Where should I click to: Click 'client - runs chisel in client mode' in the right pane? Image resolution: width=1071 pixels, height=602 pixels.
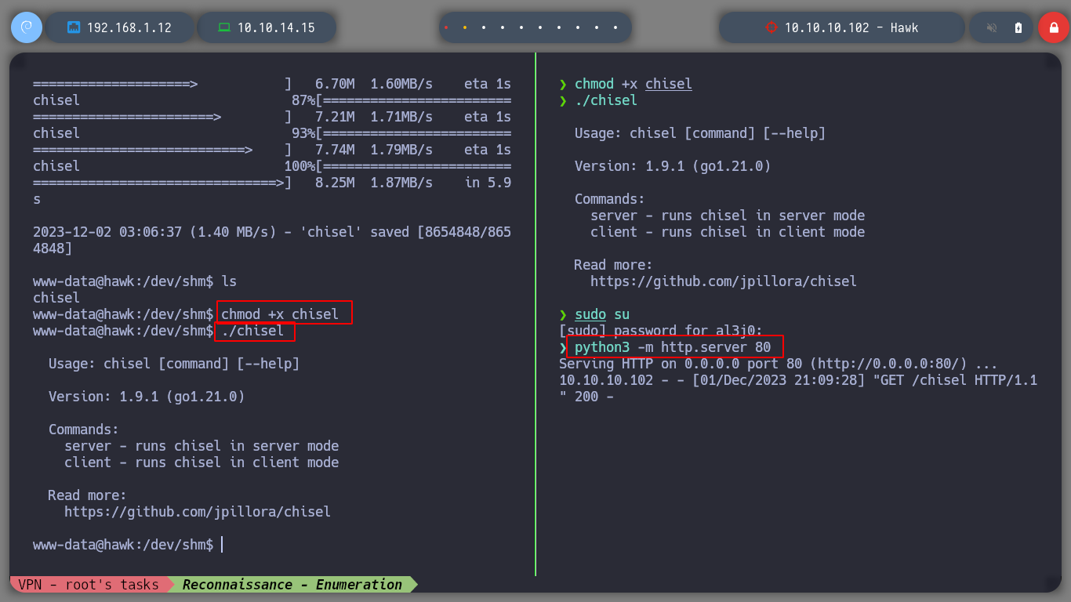click(728, 232)
